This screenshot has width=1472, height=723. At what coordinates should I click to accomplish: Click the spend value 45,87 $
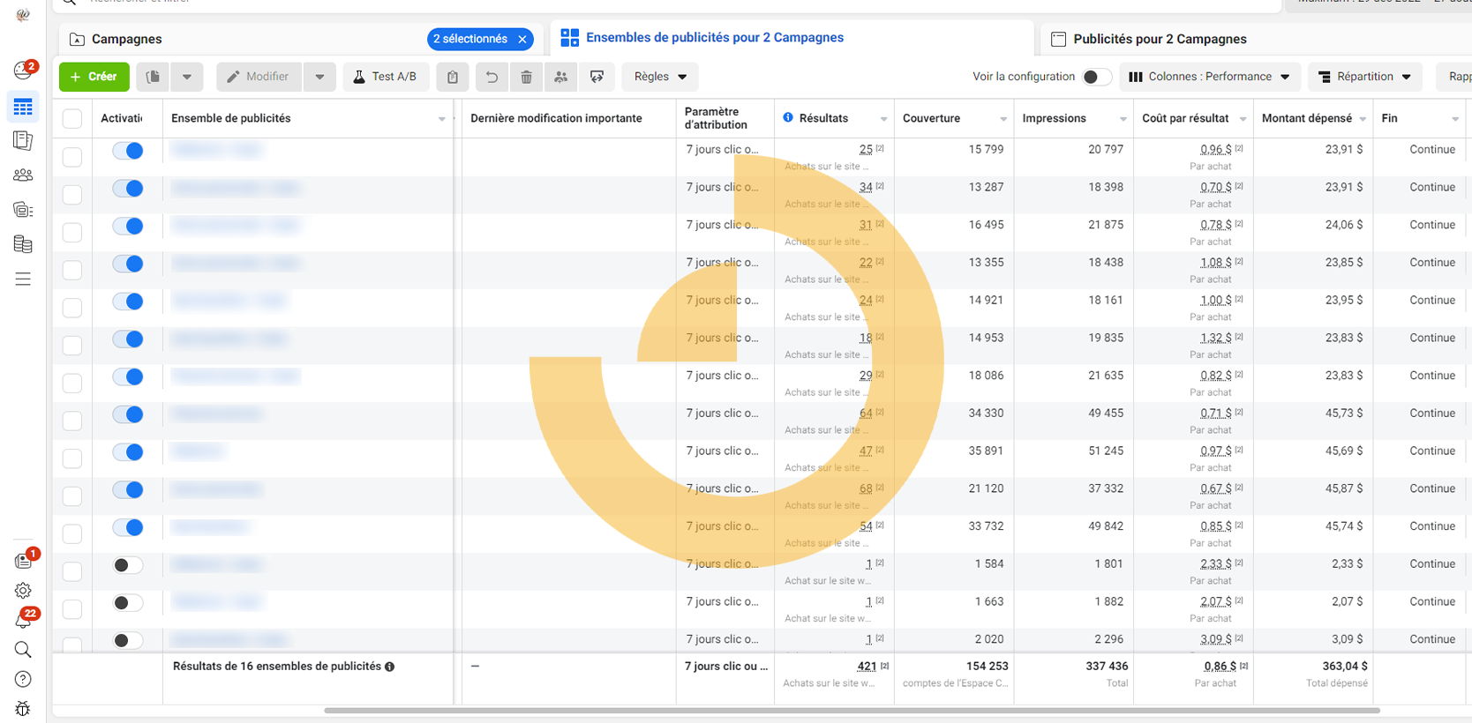1343,488
